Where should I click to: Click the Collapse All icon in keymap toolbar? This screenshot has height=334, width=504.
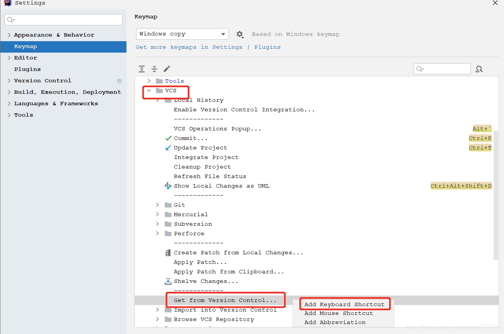[154, 69]
